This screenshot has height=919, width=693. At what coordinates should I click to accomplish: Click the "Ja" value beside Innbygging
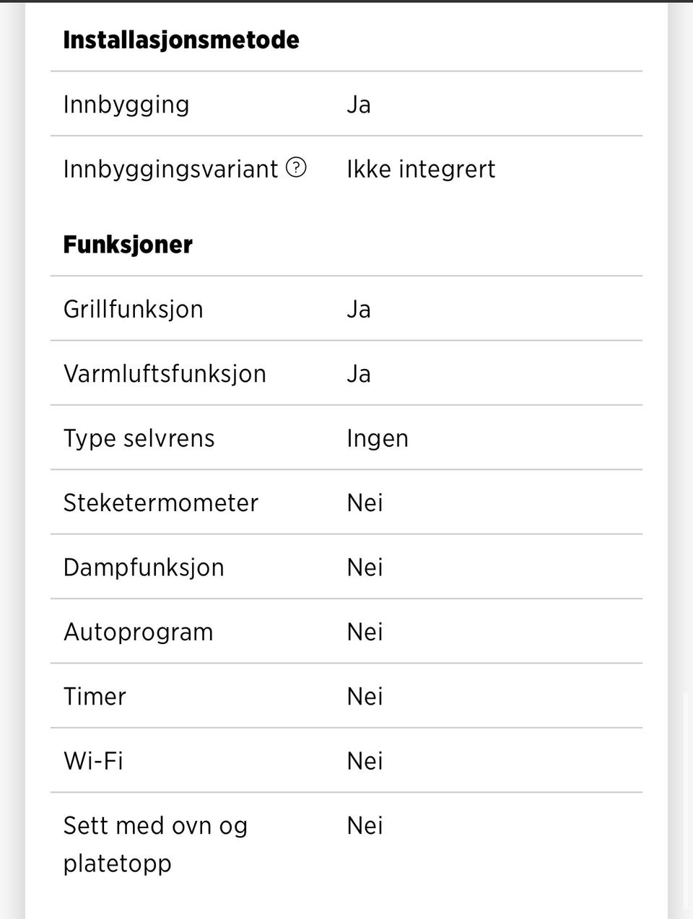359,105
